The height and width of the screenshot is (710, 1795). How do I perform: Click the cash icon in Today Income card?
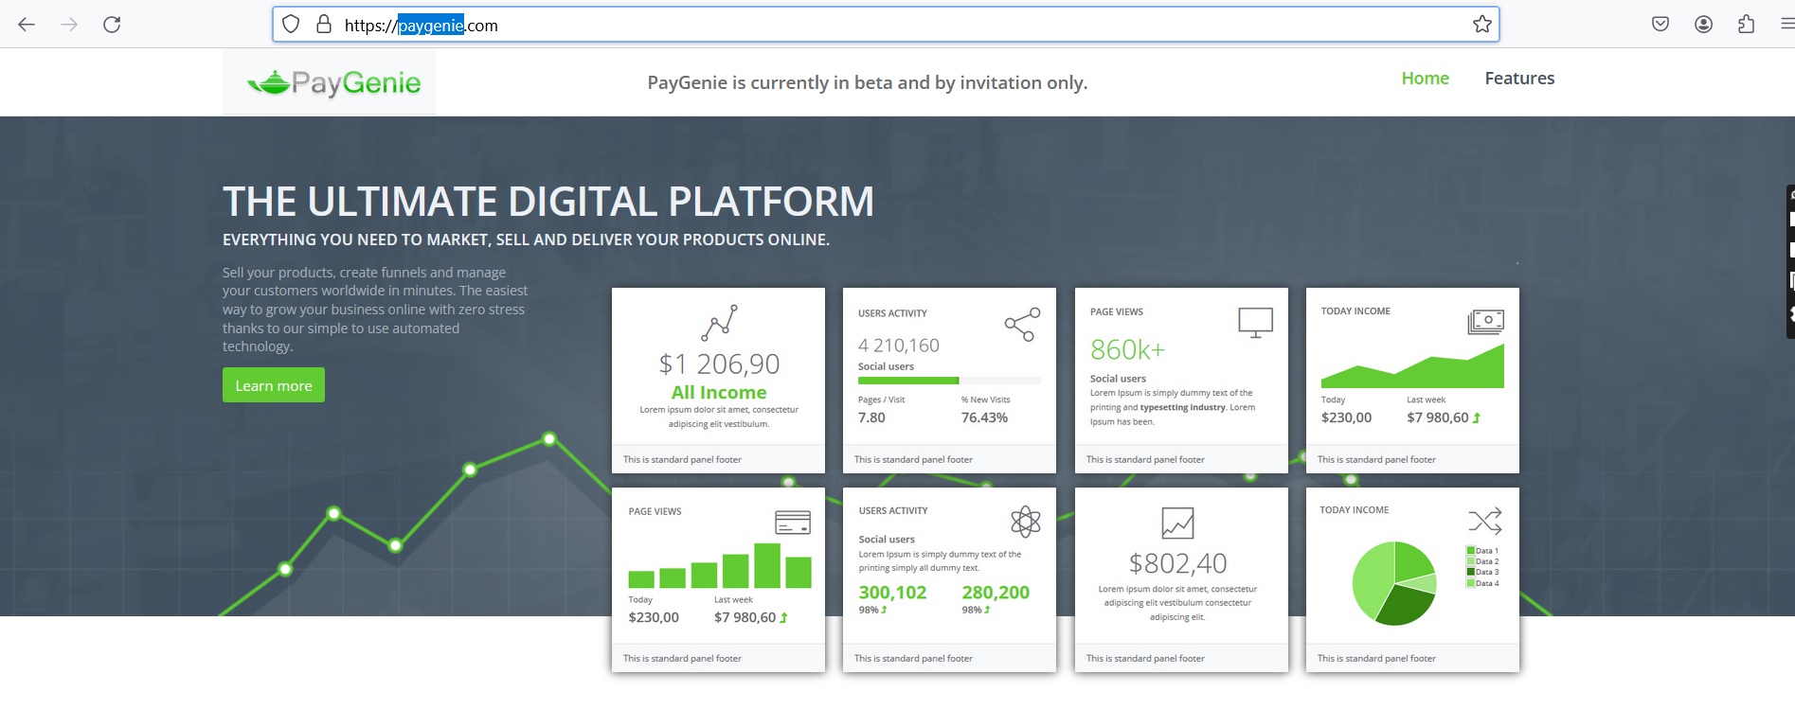click(x=1486, y=322)
